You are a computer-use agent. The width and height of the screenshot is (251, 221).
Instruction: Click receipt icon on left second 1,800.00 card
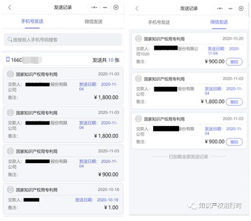tap(10, 113)
